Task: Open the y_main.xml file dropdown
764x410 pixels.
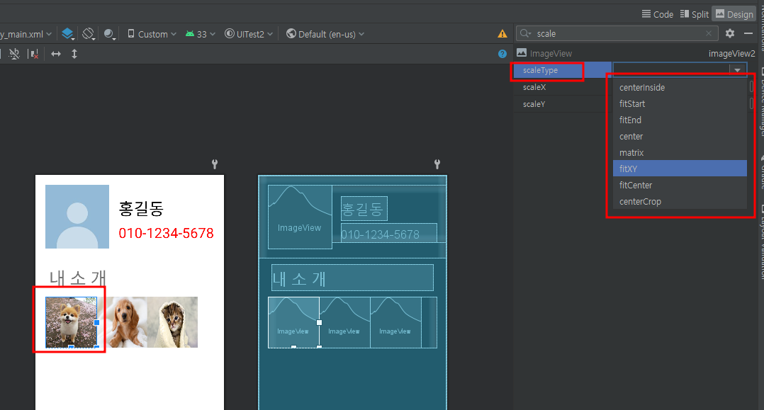Action: coord(26,34)
